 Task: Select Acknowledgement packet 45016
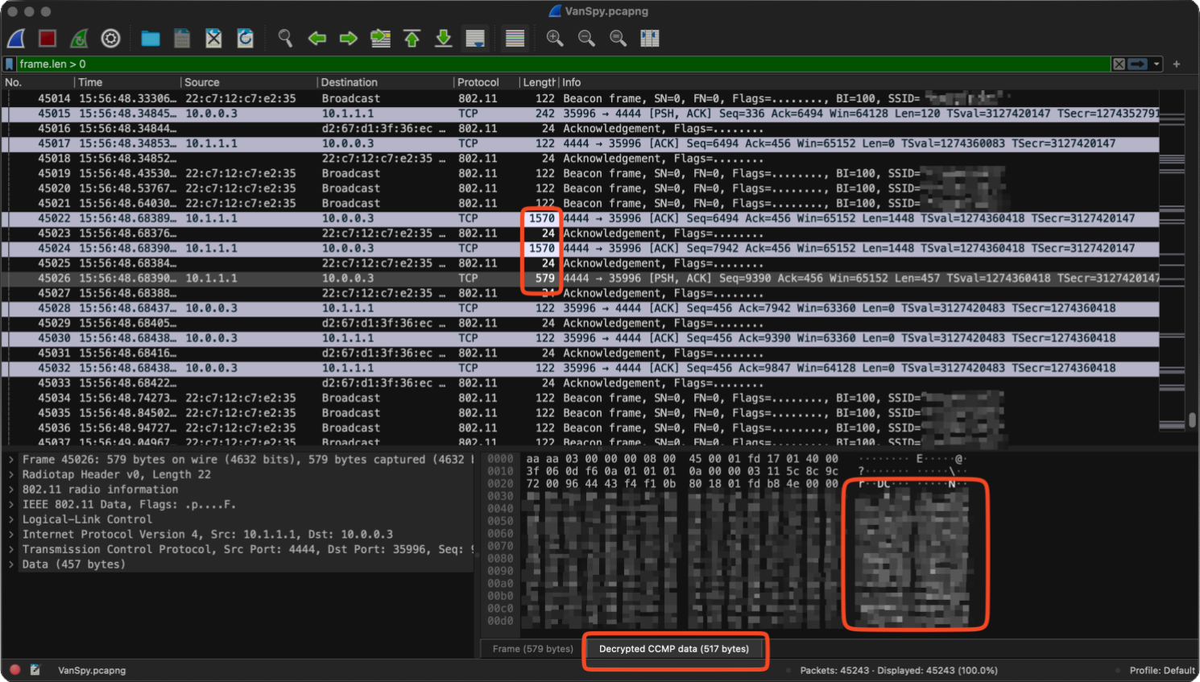pyautogui.click(x=580, y=128)
